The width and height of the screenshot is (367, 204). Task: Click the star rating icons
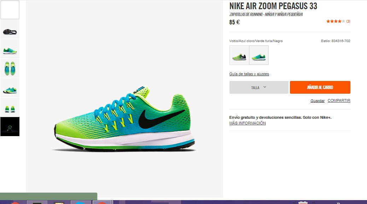(336, 21)
